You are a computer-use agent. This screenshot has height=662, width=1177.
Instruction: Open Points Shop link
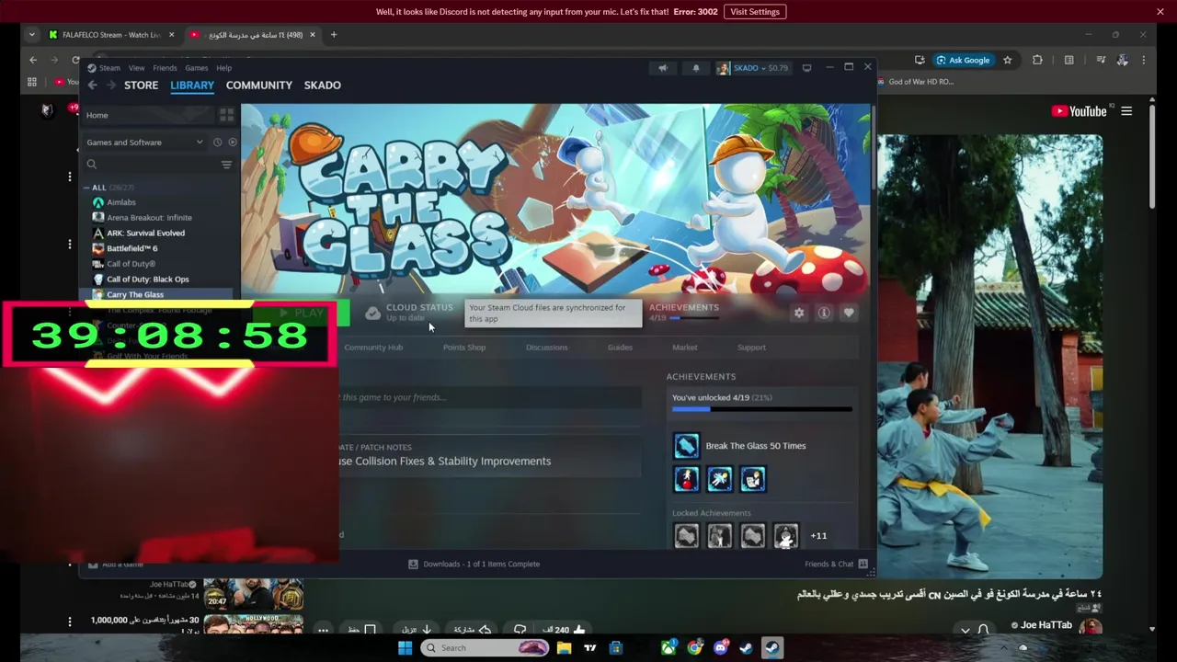tap(464, 348)
